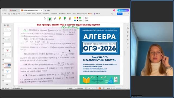Open the comments bubble icon near Share

[112, 14]
